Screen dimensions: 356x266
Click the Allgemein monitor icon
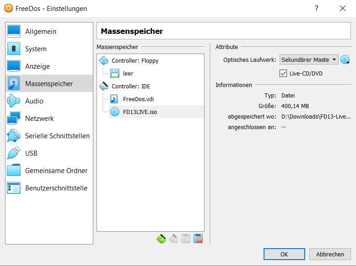(14, 31)
